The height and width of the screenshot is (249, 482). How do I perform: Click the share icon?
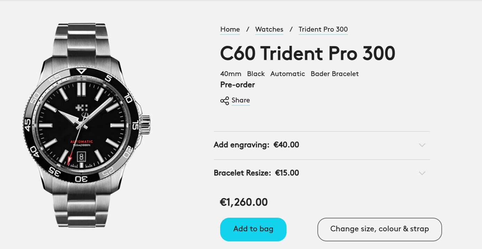click(224, 101)
